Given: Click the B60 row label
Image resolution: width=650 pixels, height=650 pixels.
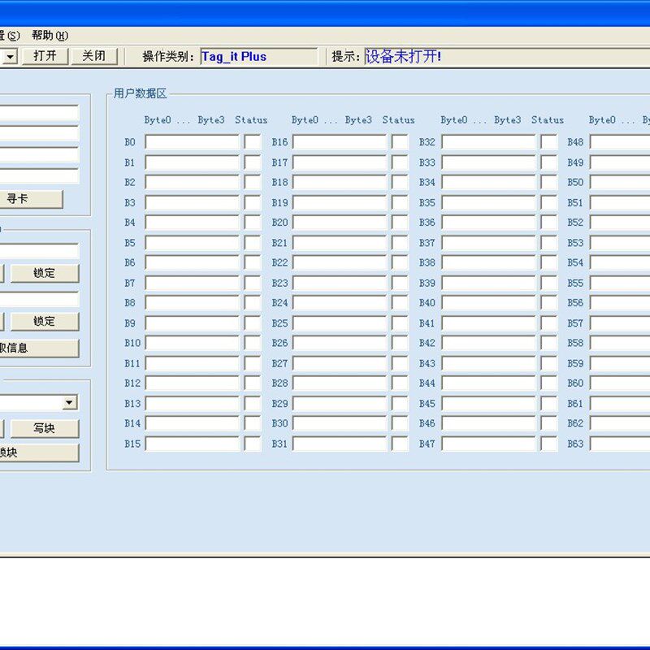Looking at the screenshot, I should coord(575,383).
